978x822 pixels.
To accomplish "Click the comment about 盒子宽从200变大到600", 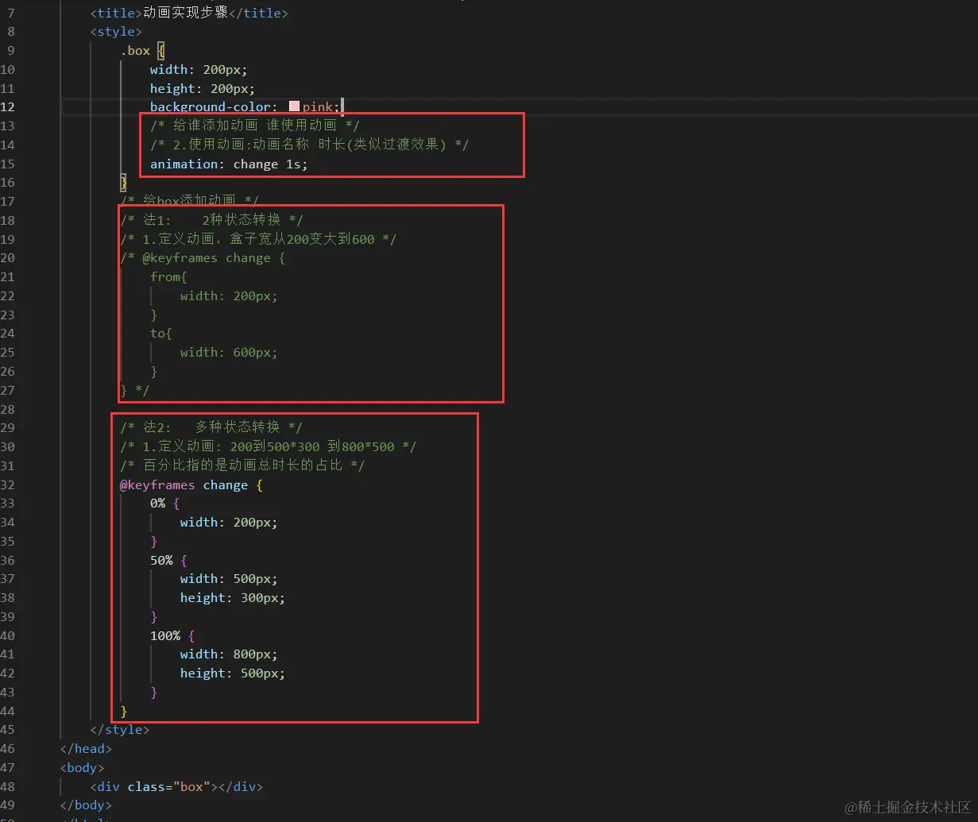I will [258, 239].
